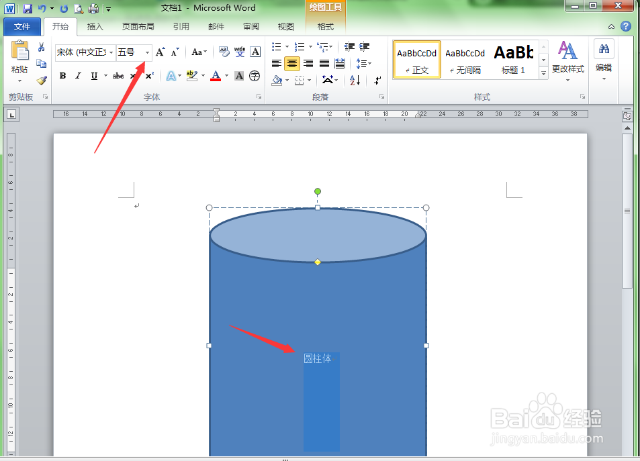
Task: Toggle Strikethrough formatting
Action: tap(118, 76)
